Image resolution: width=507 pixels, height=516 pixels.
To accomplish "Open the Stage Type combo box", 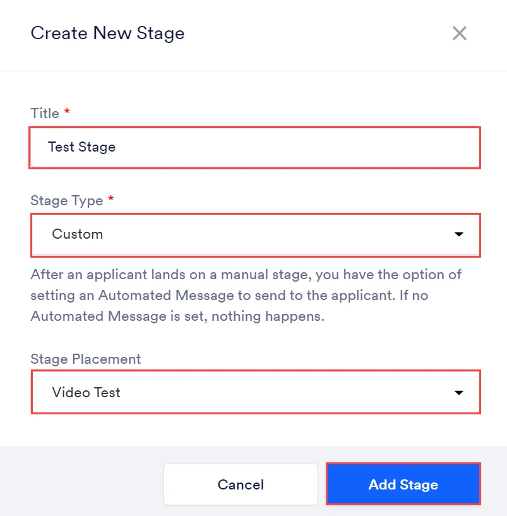I will [256, 235].
